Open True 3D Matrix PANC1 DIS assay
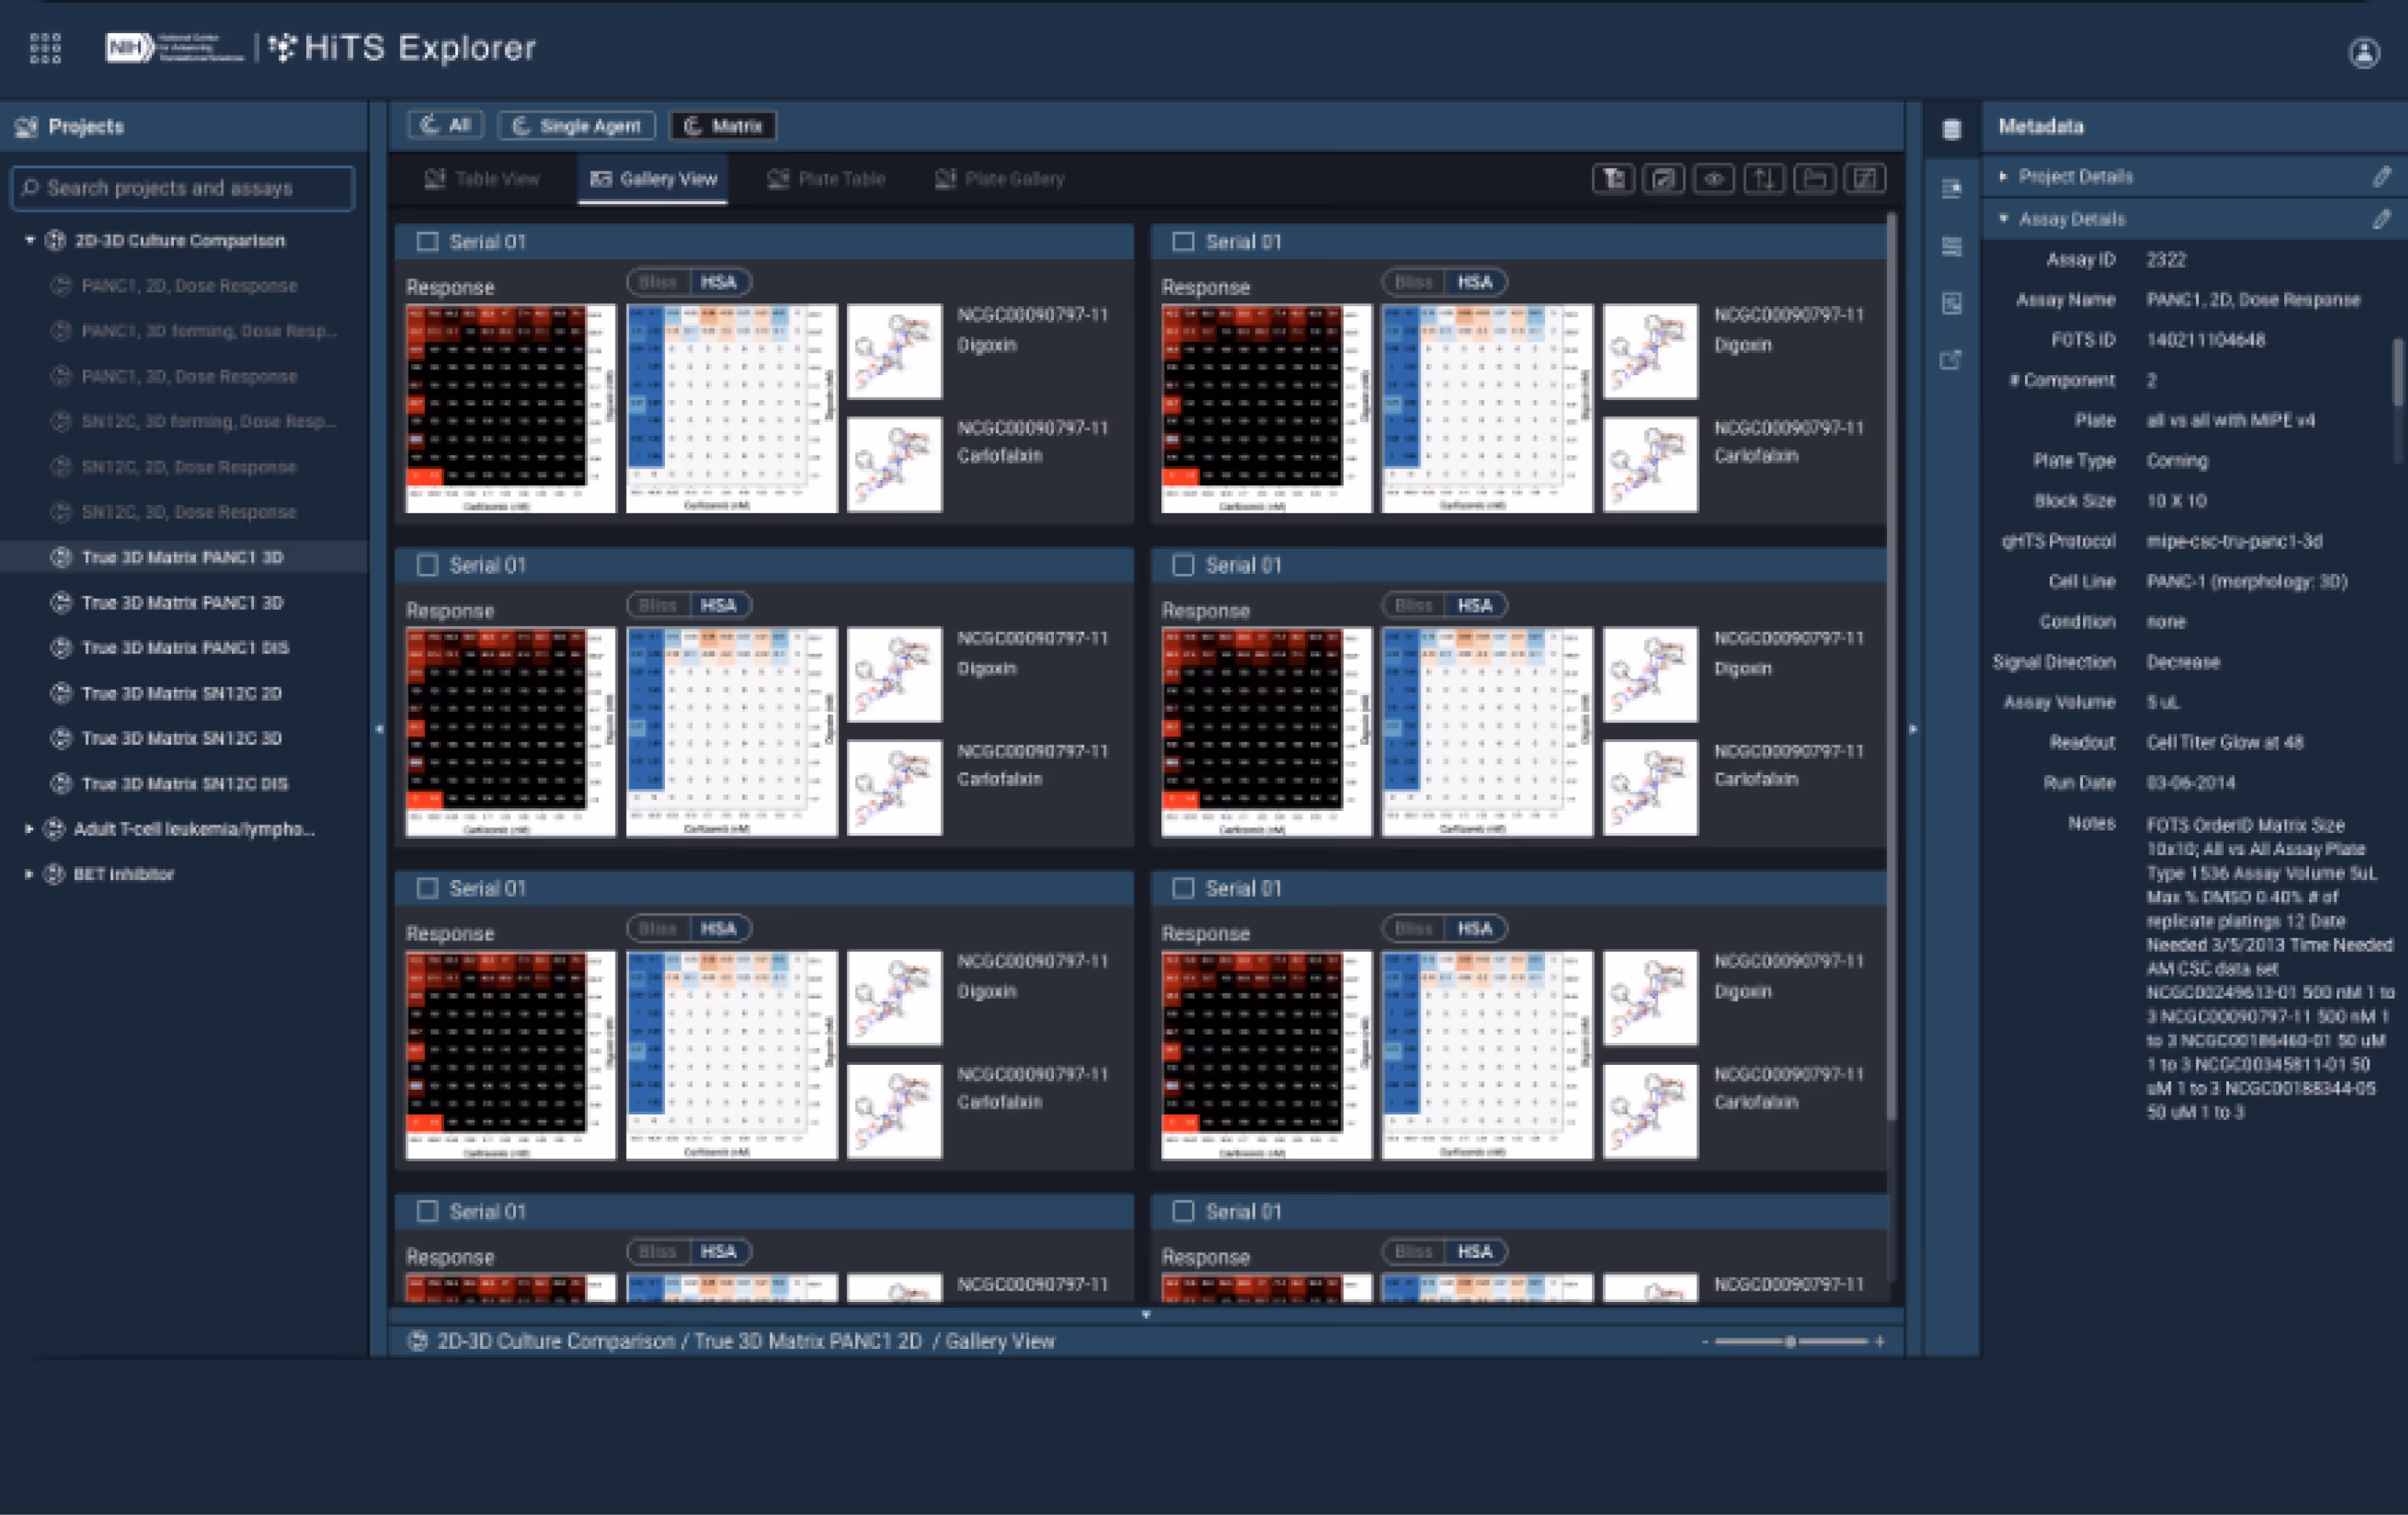This screenshot has width=2408, height=1515. tap(185, 648)
